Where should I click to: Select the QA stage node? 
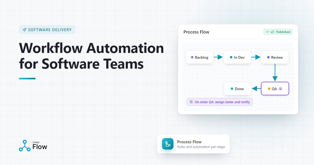click(275, 89)
